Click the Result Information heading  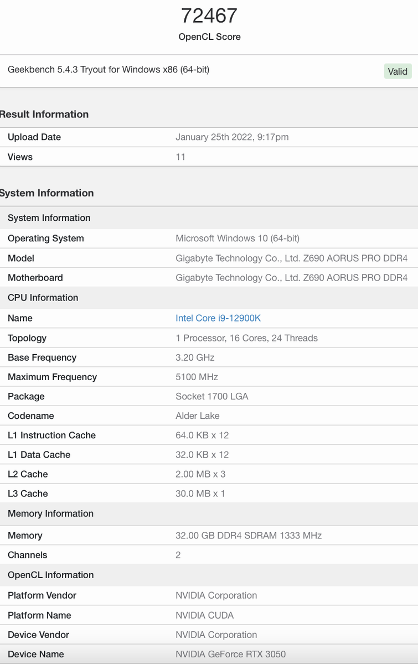tap(44, 115)
